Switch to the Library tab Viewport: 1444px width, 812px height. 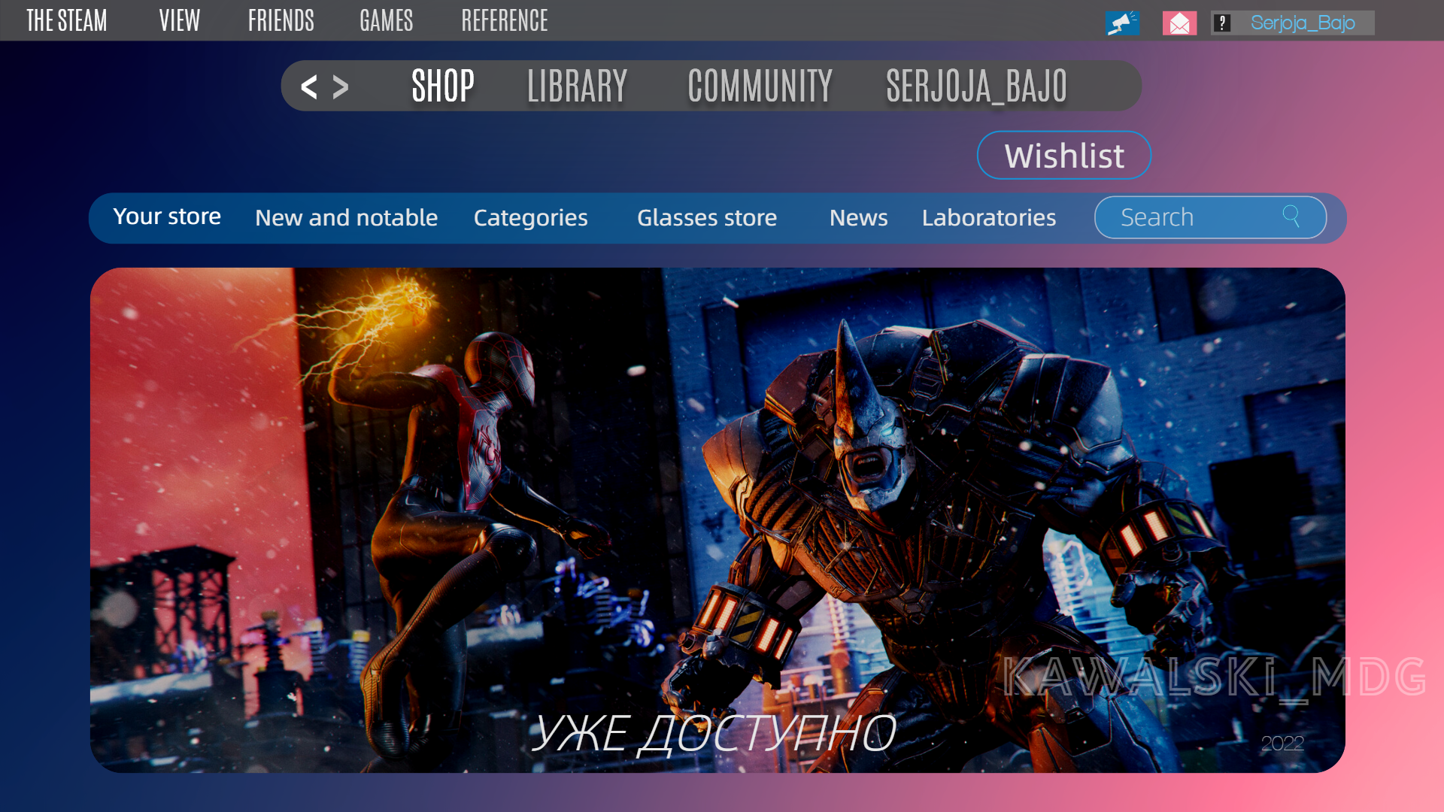pos(578,86)
